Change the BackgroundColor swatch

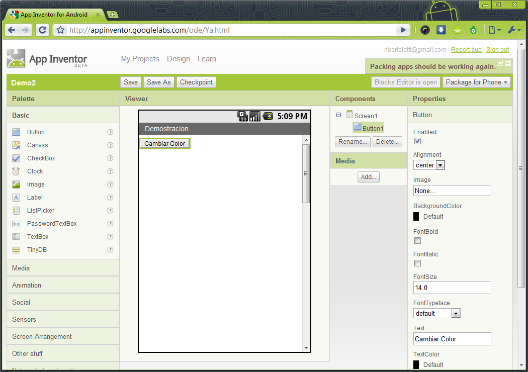417,216
